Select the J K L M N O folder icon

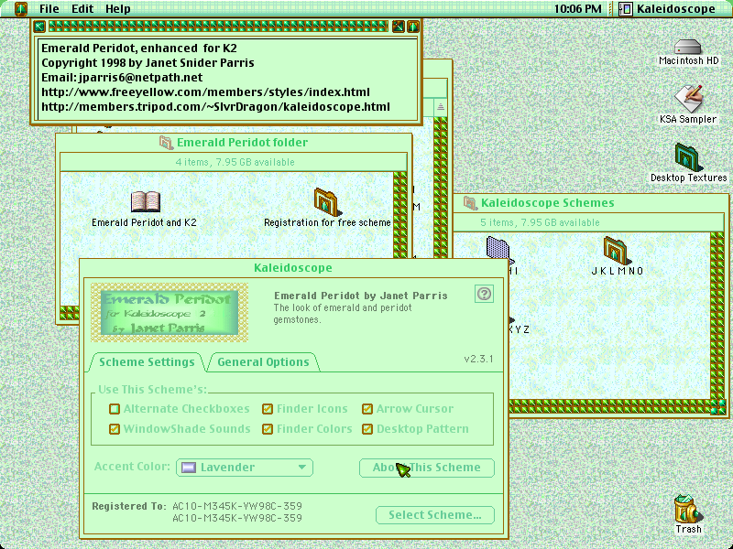click(x=616, y=250)
